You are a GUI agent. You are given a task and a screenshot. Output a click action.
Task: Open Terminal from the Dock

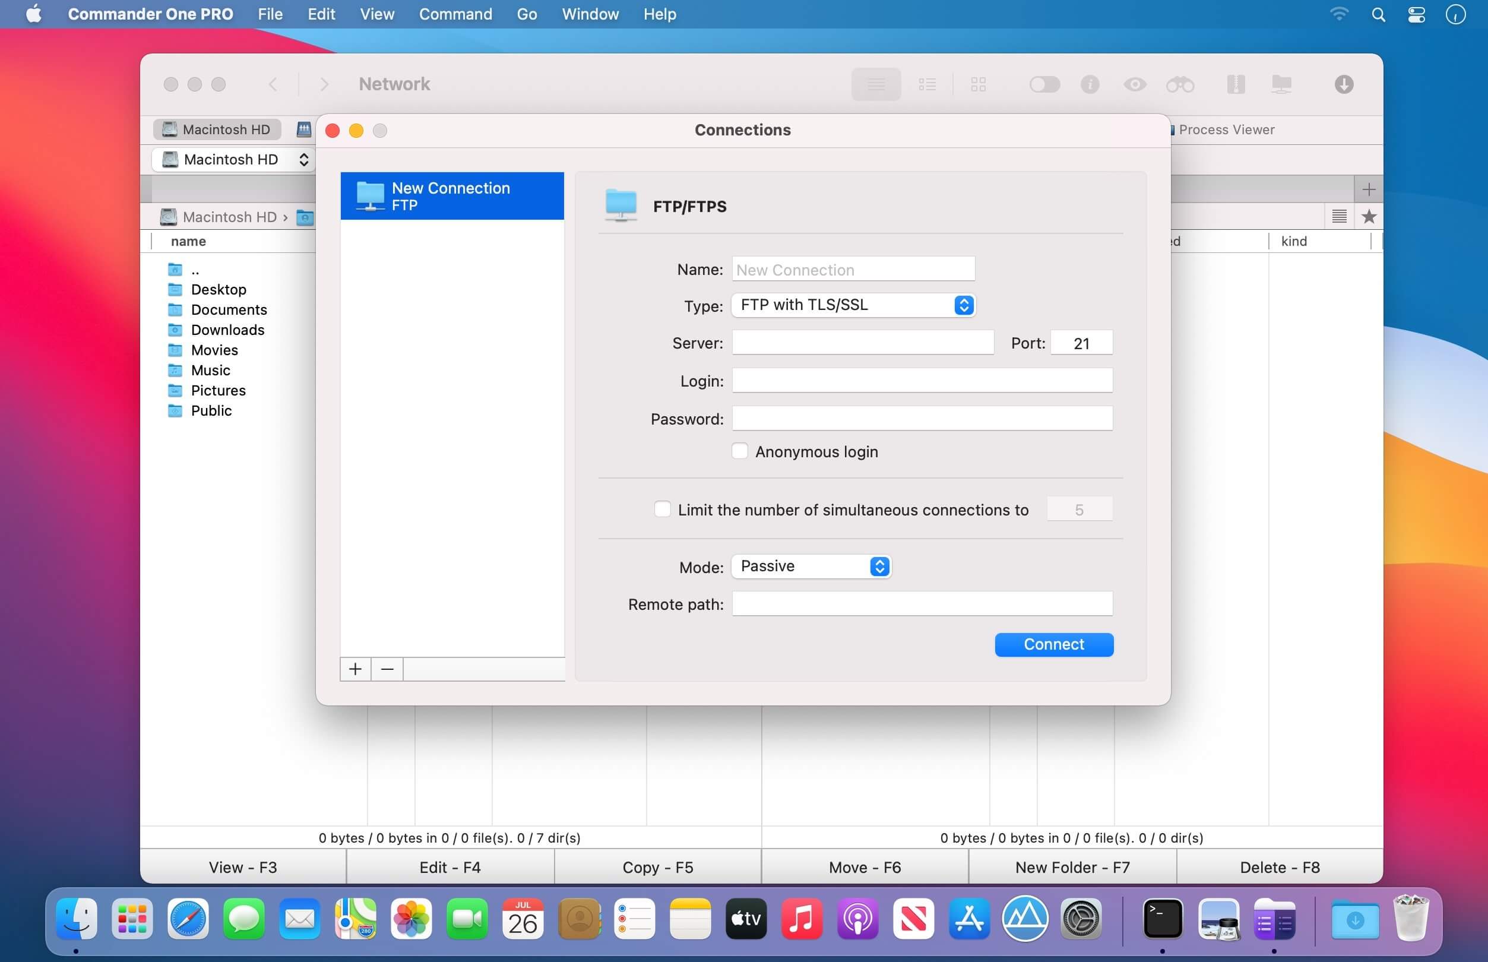pos(1162,918)
